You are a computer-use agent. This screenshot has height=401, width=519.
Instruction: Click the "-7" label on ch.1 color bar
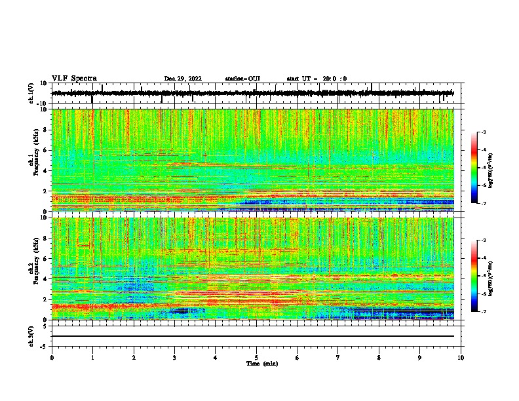point(483,203)
